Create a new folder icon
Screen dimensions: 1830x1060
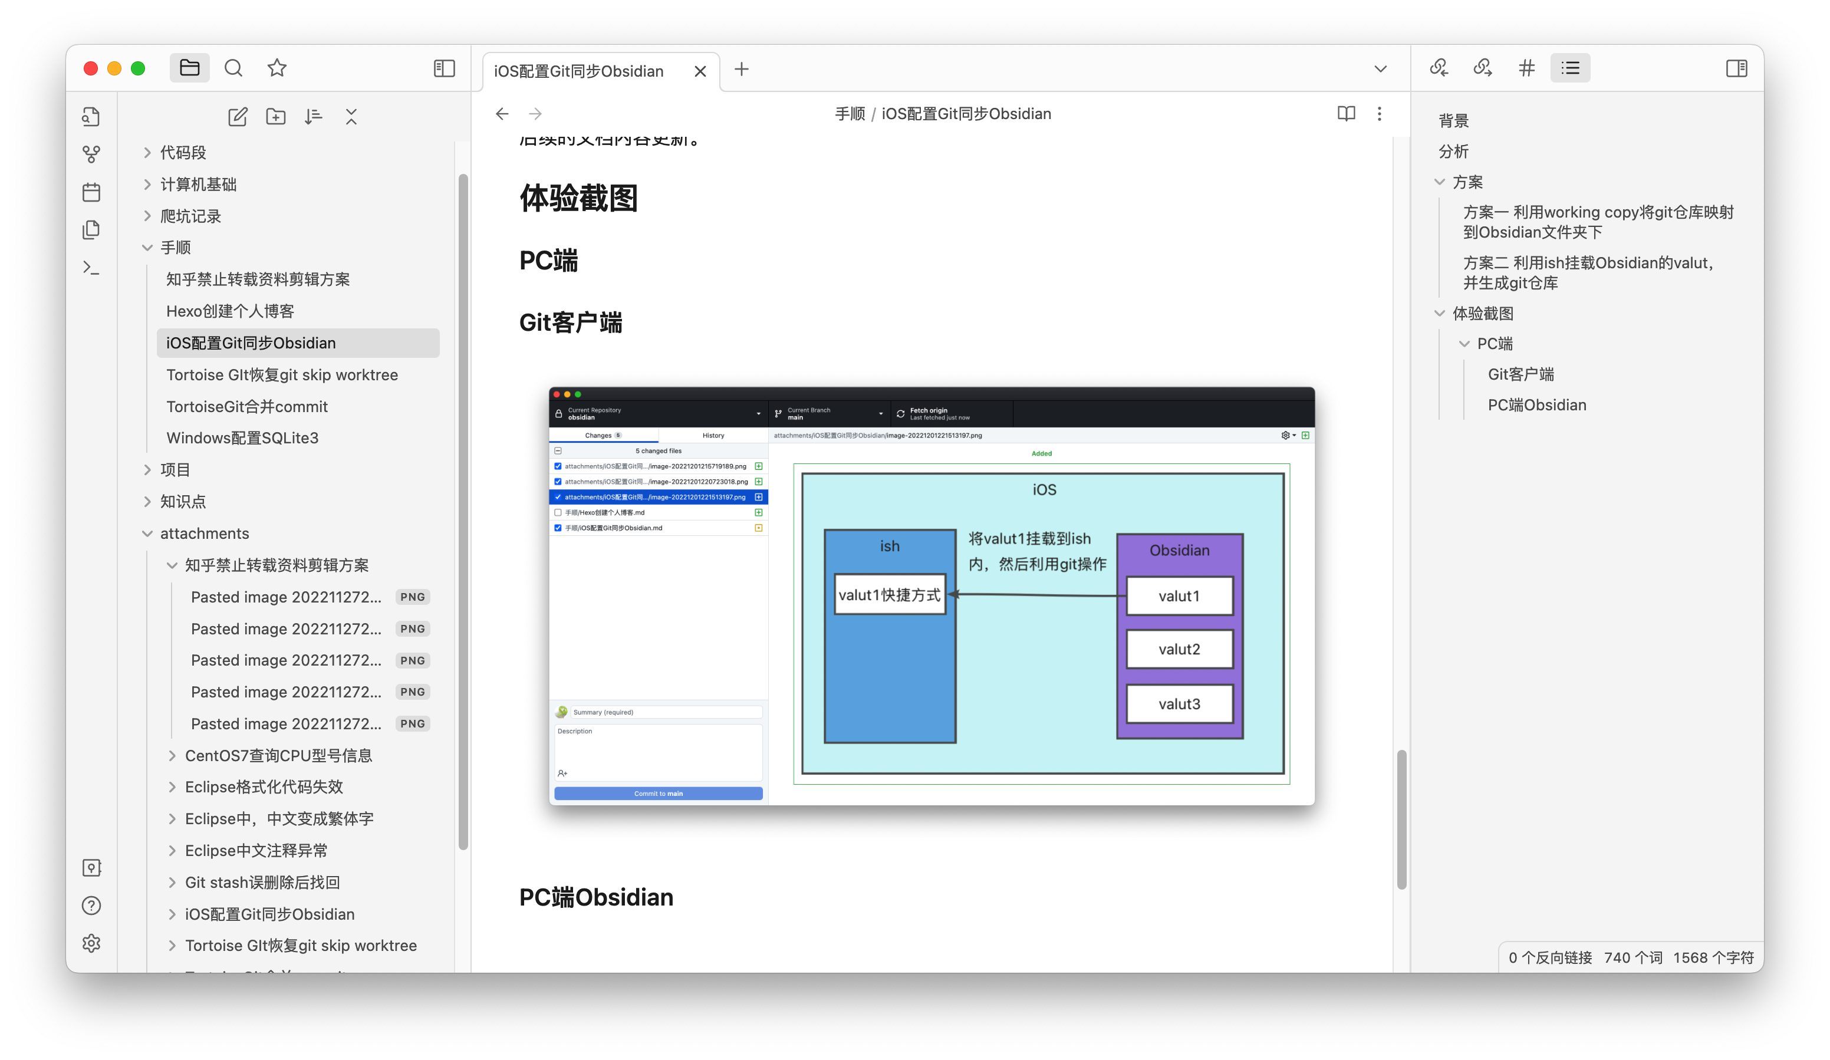point(276,117)
